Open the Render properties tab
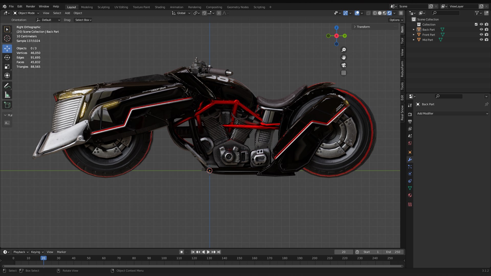This screenshot has height=276, width=491. coord(410,114)
